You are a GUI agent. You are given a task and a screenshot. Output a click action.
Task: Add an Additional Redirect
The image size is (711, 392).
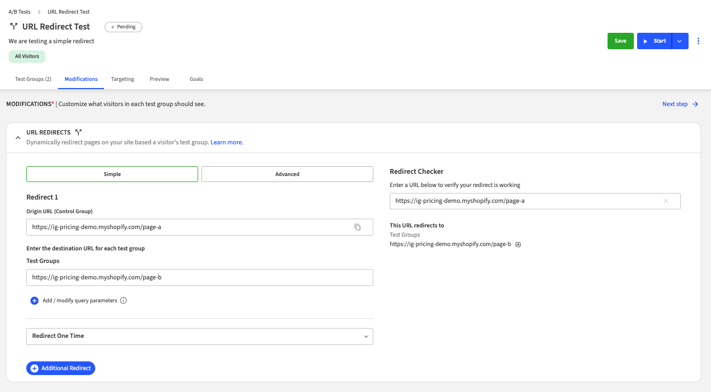tap(61, 368)
